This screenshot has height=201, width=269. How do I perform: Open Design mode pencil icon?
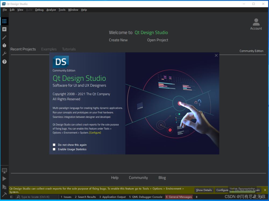[4, 37]
